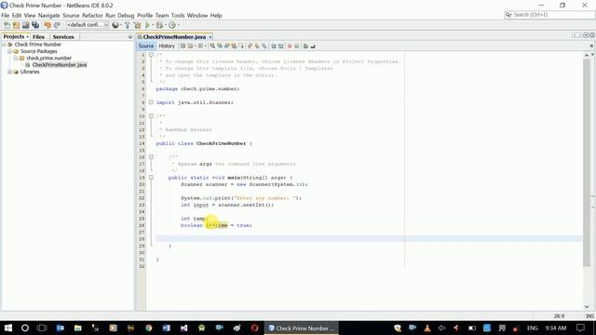
Task: Open the File Explorer taskbar icon
Action: pyautogui.click(x=78, y=328)
